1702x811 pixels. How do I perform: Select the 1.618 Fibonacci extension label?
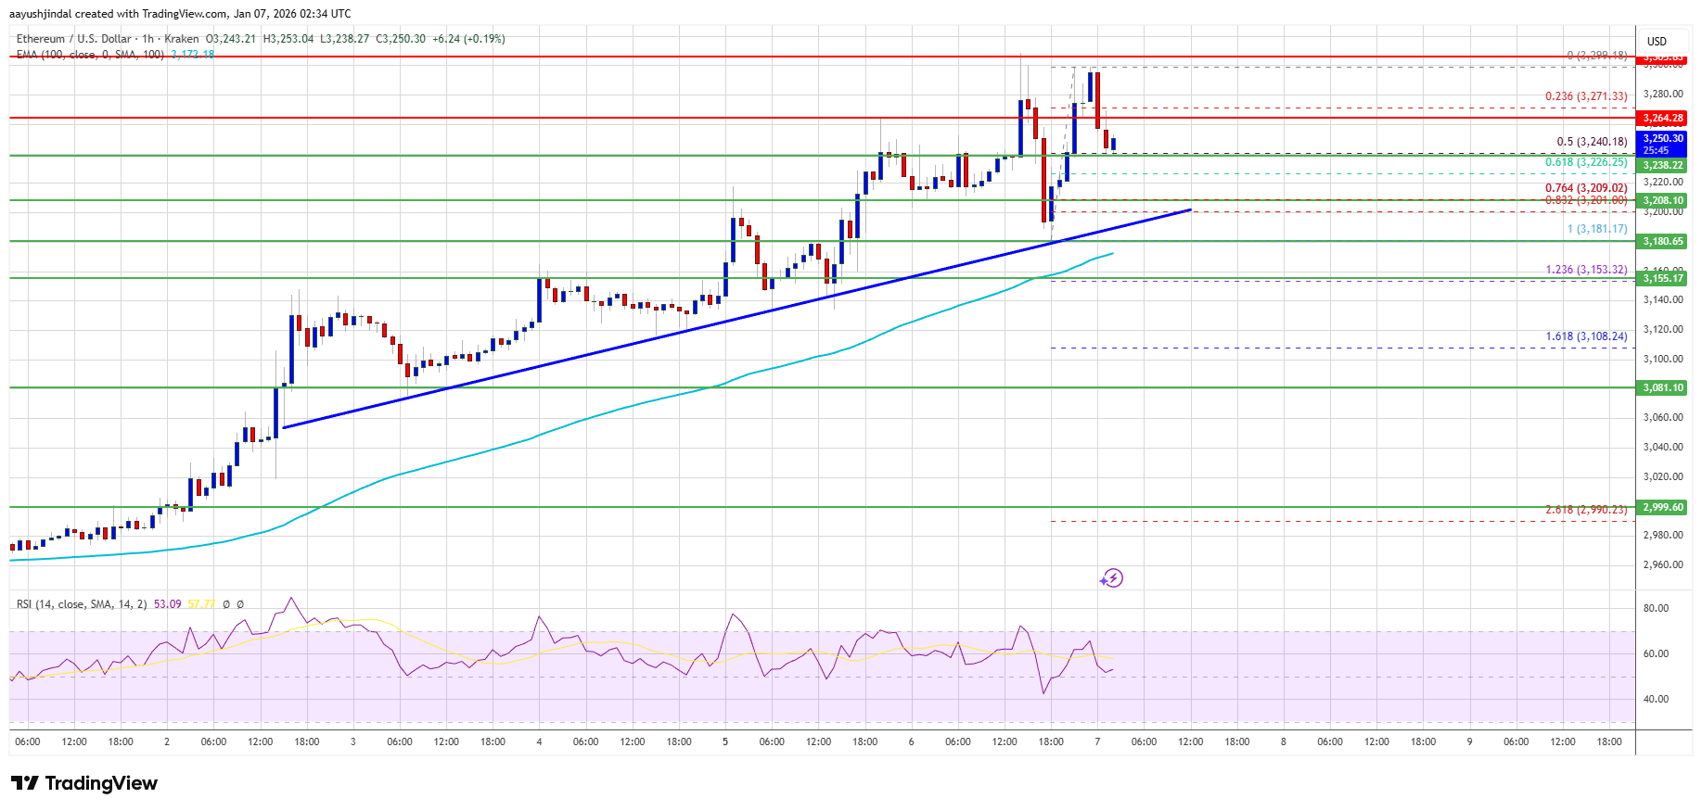1585,336
